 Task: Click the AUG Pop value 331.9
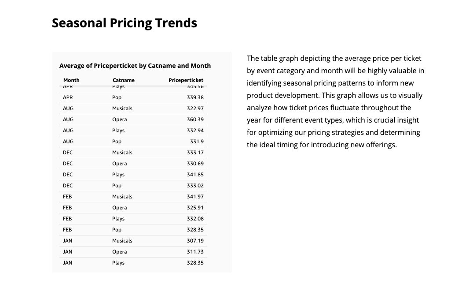[197, 142]
